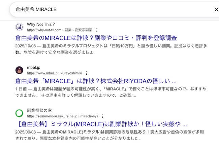Open result 【倉由美希】ミラクル(MIRACLE)は副業詐欺か
This screenshot has height=146, width=219.
(101, 124)
